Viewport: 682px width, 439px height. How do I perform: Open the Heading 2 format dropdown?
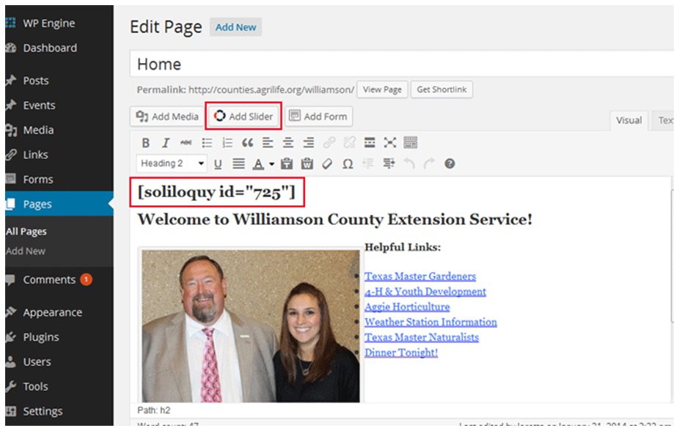[172, 163]
